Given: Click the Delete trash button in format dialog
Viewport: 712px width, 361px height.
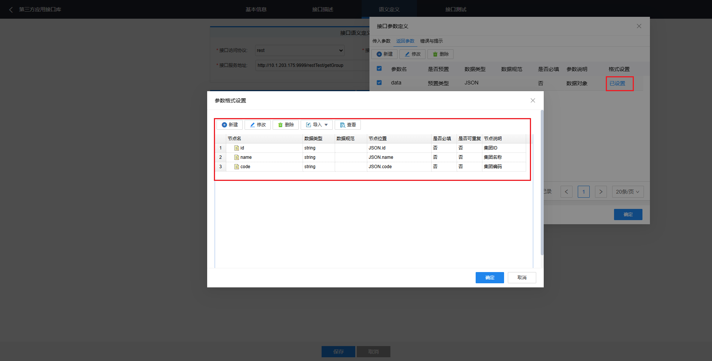Looking at the screenshot, I should click(286, 125).
